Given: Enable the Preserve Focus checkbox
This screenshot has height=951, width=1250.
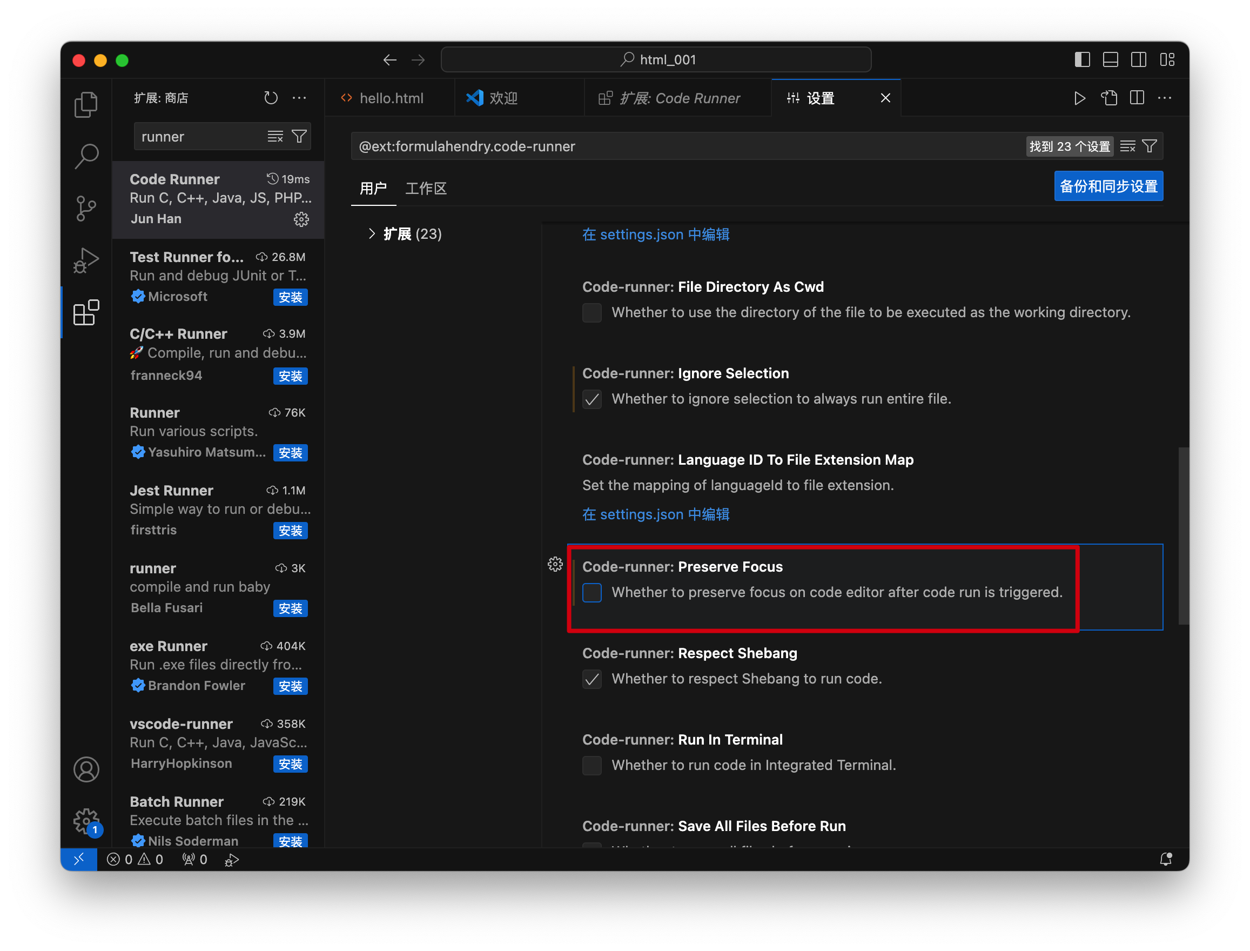Looking at the screenshot, I should point(592,593).
